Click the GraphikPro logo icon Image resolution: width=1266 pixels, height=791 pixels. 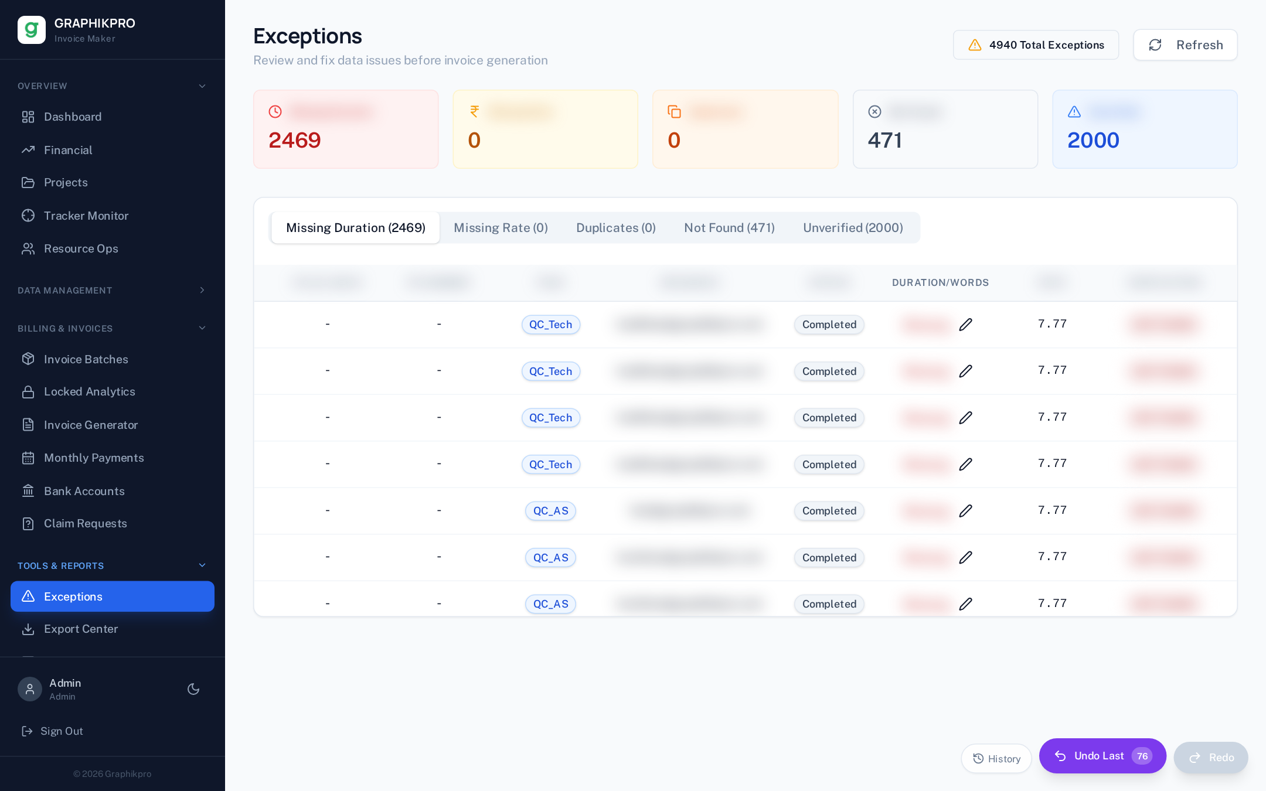pyautogui.click(x=32, y=30)
